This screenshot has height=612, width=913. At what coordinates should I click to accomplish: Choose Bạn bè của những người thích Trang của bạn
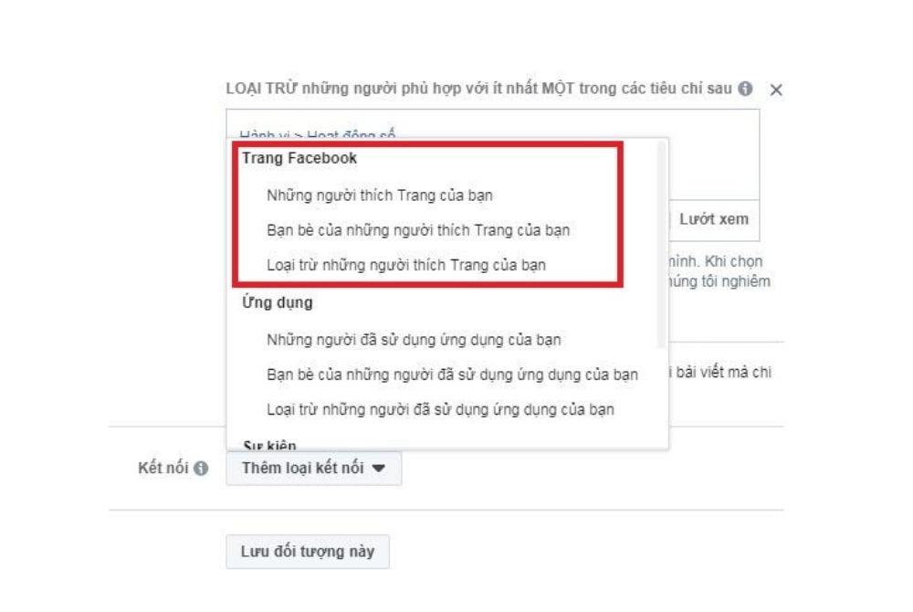pyautogui.click(x=418, y=230)
